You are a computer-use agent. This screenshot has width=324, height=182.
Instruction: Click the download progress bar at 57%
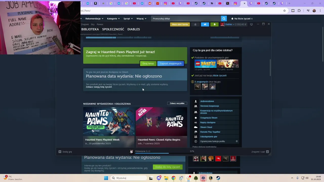pos(165,153)
